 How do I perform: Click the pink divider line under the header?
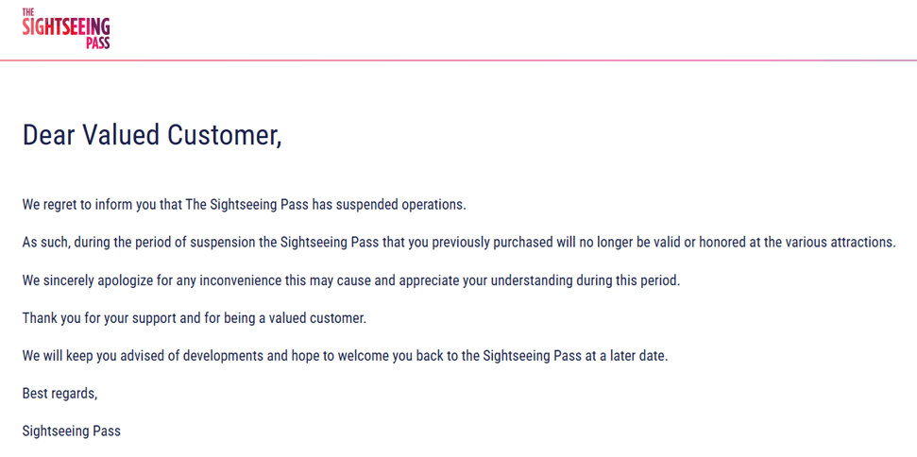[459, 60]
